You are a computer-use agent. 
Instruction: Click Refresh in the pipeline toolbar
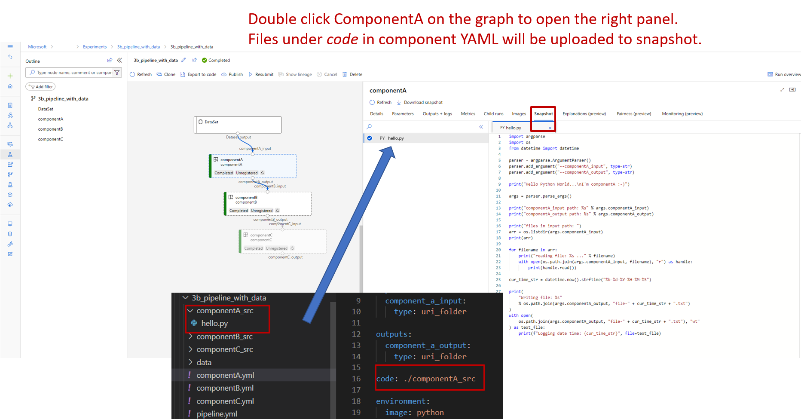click(x=141, y=74)
